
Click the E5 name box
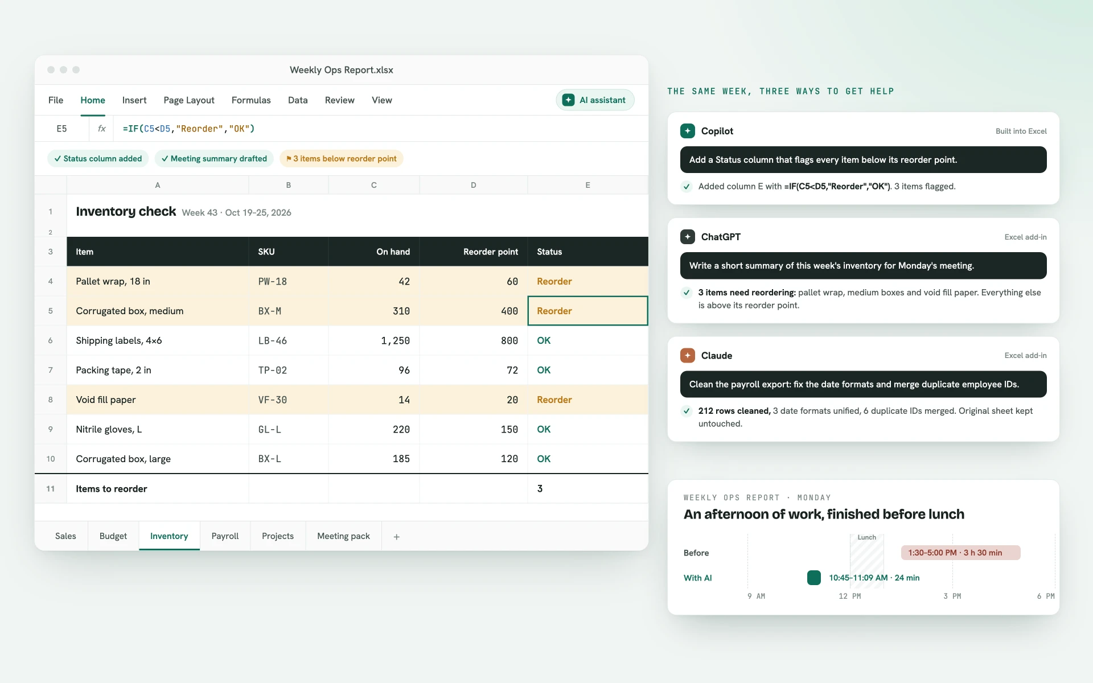pyautogui.click(x=61, y=129)
